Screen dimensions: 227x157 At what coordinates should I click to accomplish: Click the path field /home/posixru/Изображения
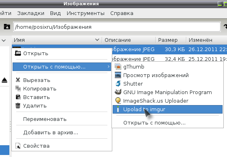117,27
